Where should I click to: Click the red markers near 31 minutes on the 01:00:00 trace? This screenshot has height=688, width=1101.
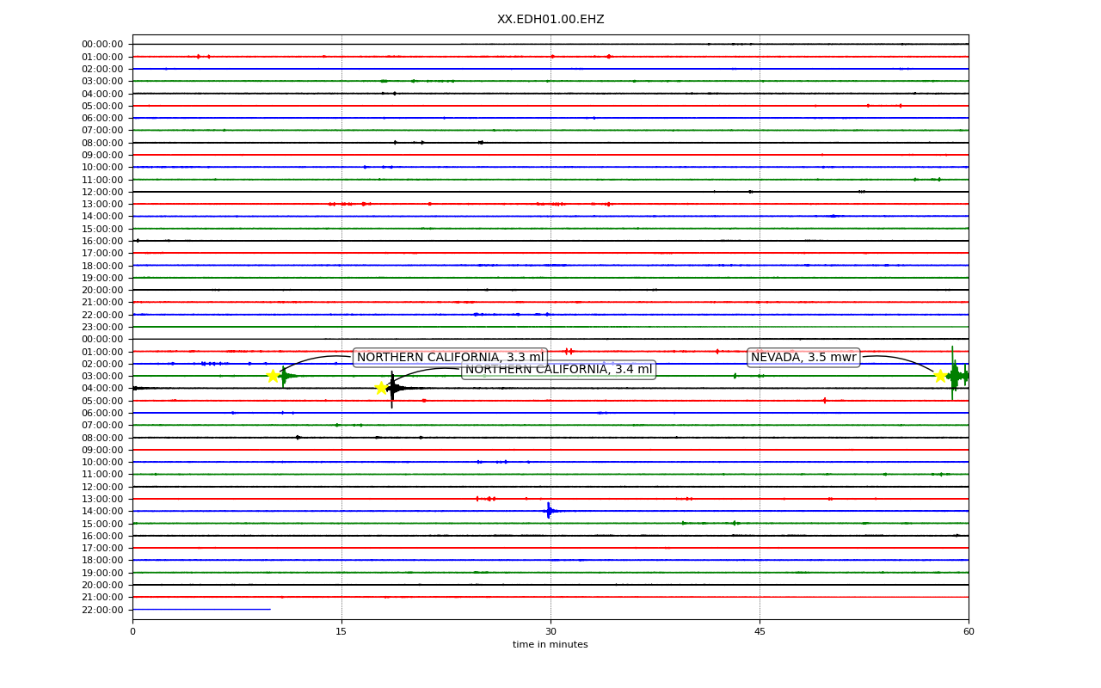click(569, 351)
